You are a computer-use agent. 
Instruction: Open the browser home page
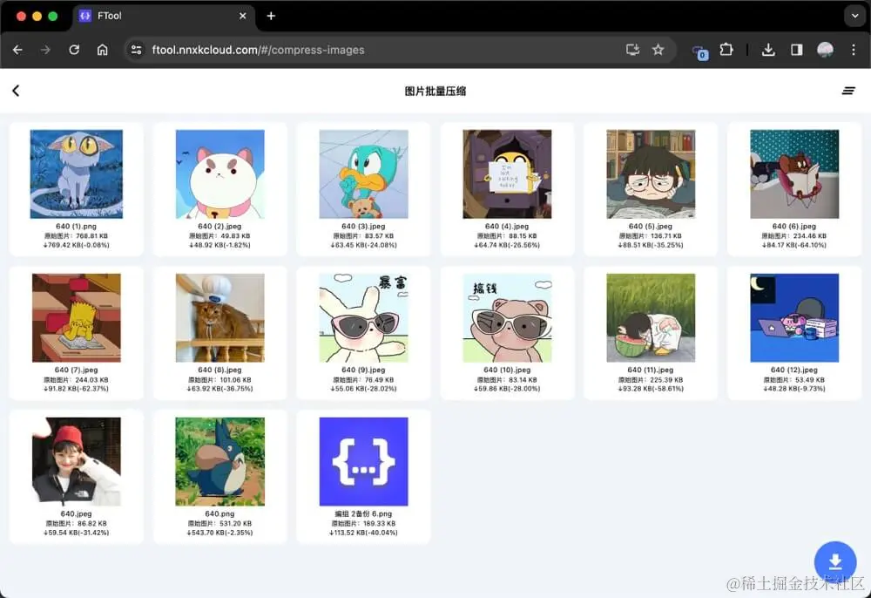pos(102,50)
